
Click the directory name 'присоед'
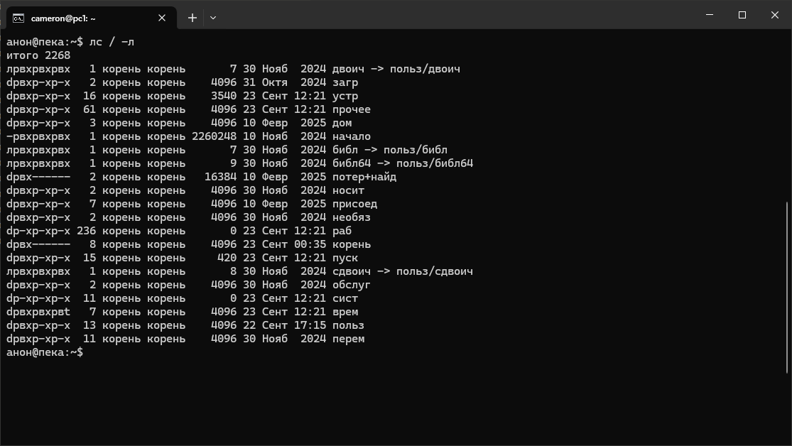click(354, 204)
